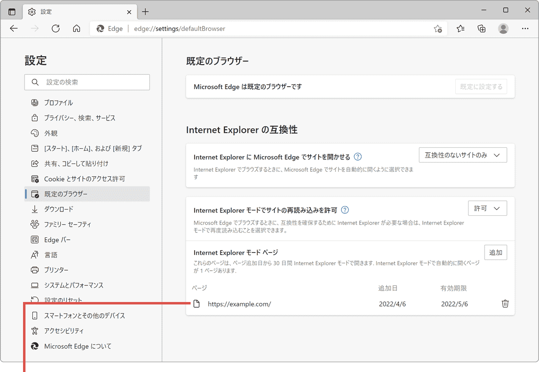
Task: Select 既定のブラウザー in sidebar
Action: [87, 194]
